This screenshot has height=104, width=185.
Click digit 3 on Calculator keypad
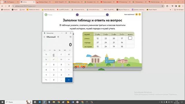pos(61,75)
